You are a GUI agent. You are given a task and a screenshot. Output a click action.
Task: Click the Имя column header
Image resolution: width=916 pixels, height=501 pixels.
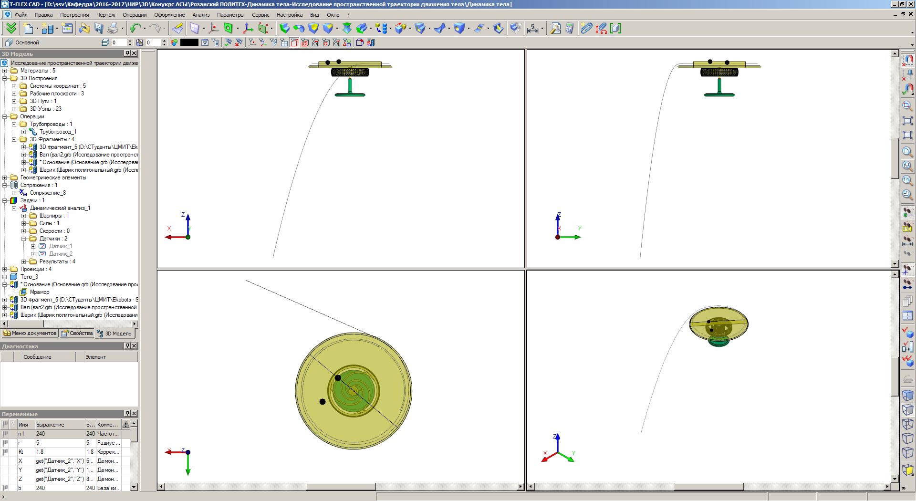pyautogui.click(x=26, y=425)
